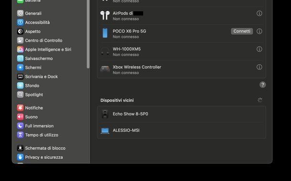Open Centro di Controllo label

coord(43,40)
